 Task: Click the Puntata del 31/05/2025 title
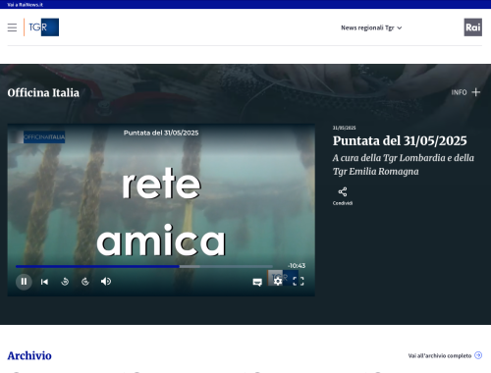[x=400, y=141]
